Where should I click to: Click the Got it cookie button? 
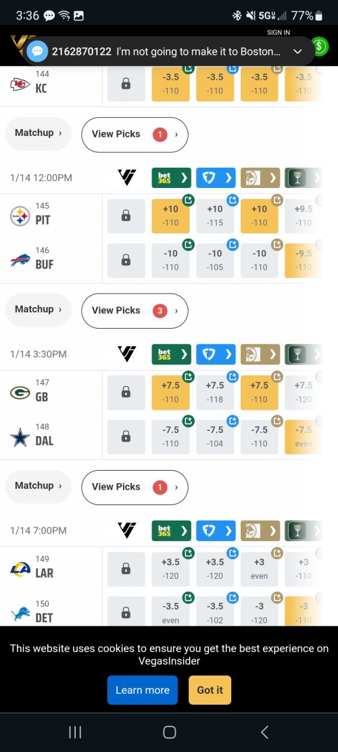coord(210,690)
